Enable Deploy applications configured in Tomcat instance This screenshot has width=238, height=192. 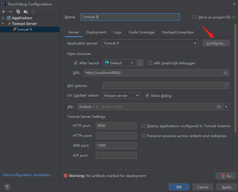point(143,126)
